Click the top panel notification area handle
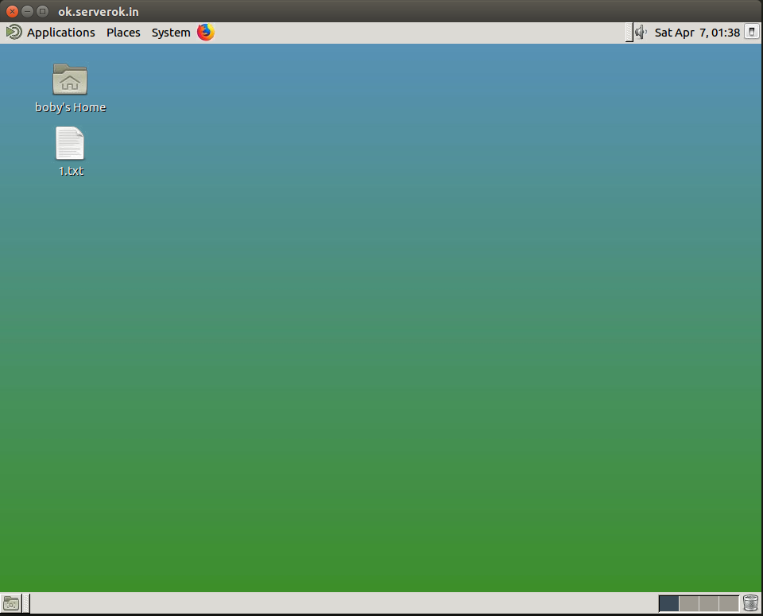Screen dimensions: 763x616 629,33
